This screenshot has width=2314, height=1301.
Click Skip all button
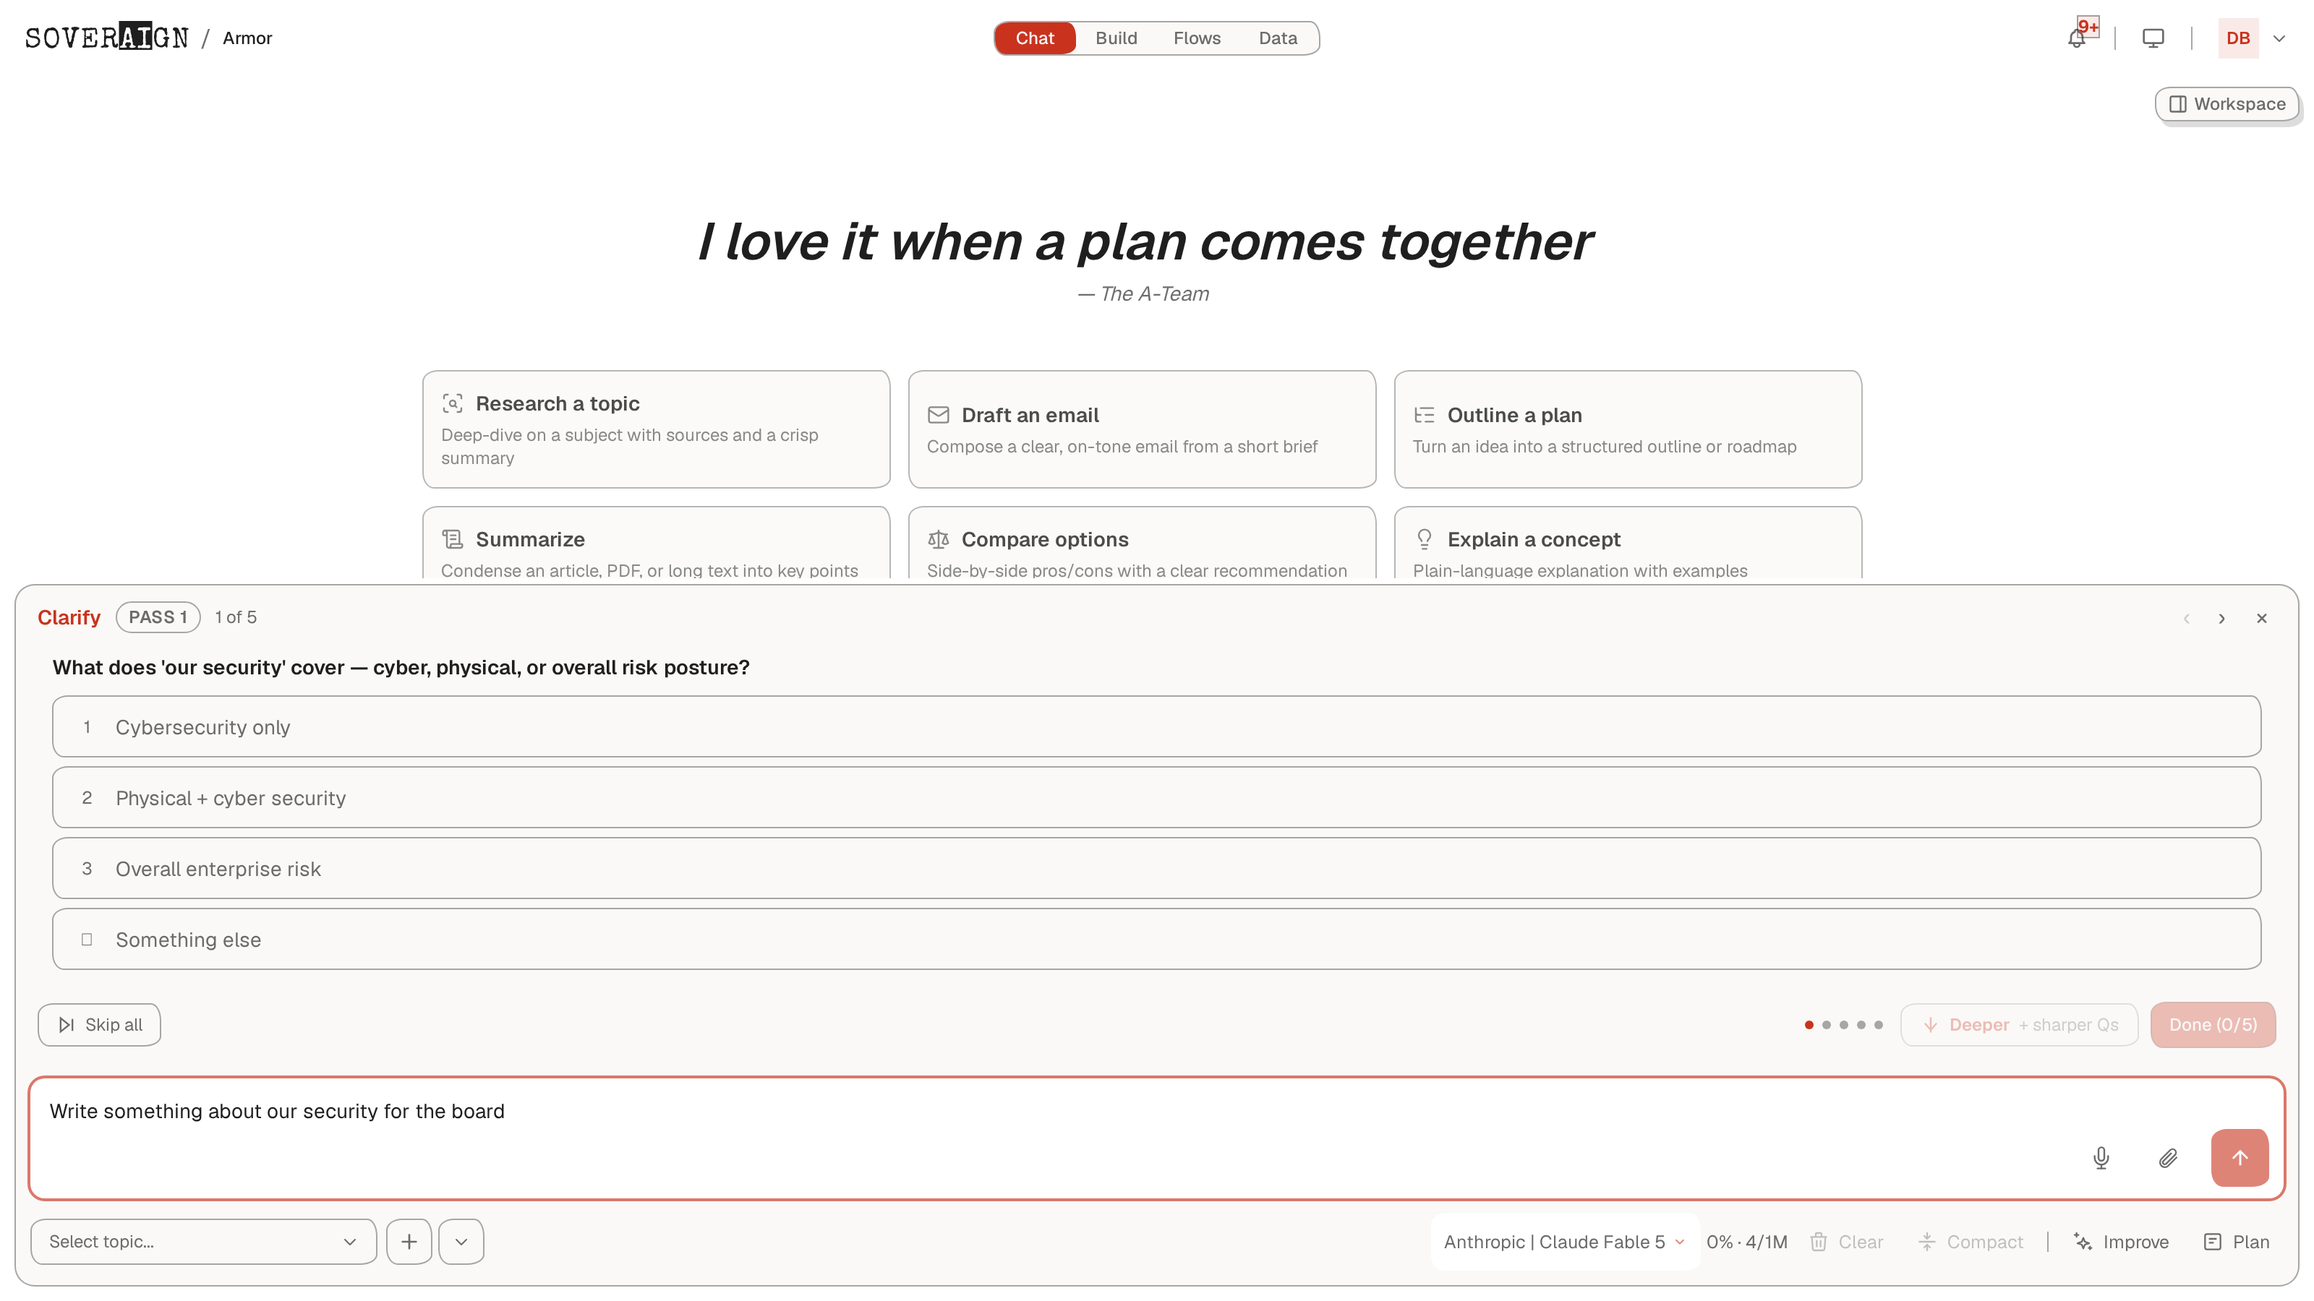pyautogui.click(x=99, y=1024)
